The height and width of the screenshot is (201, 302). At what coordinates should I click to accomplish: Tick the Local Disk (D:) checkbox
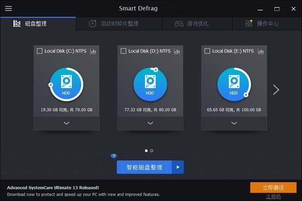pos(123,51)
